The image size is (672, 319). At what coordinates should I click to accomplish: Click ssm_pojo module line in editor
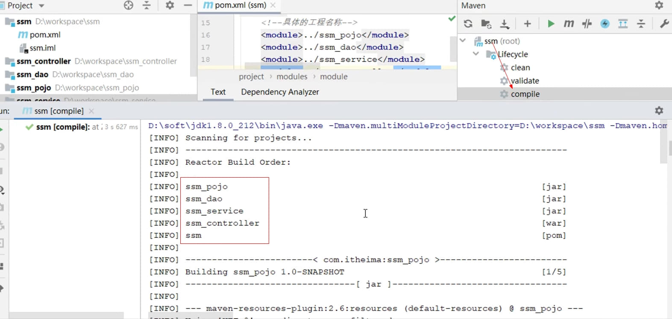pyautogui.click(x=335, y=35)
